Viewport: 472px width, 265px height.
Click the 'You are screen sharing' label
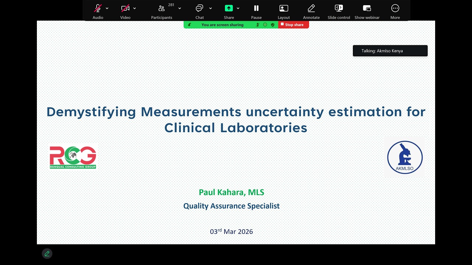click(x=222, y=25)
